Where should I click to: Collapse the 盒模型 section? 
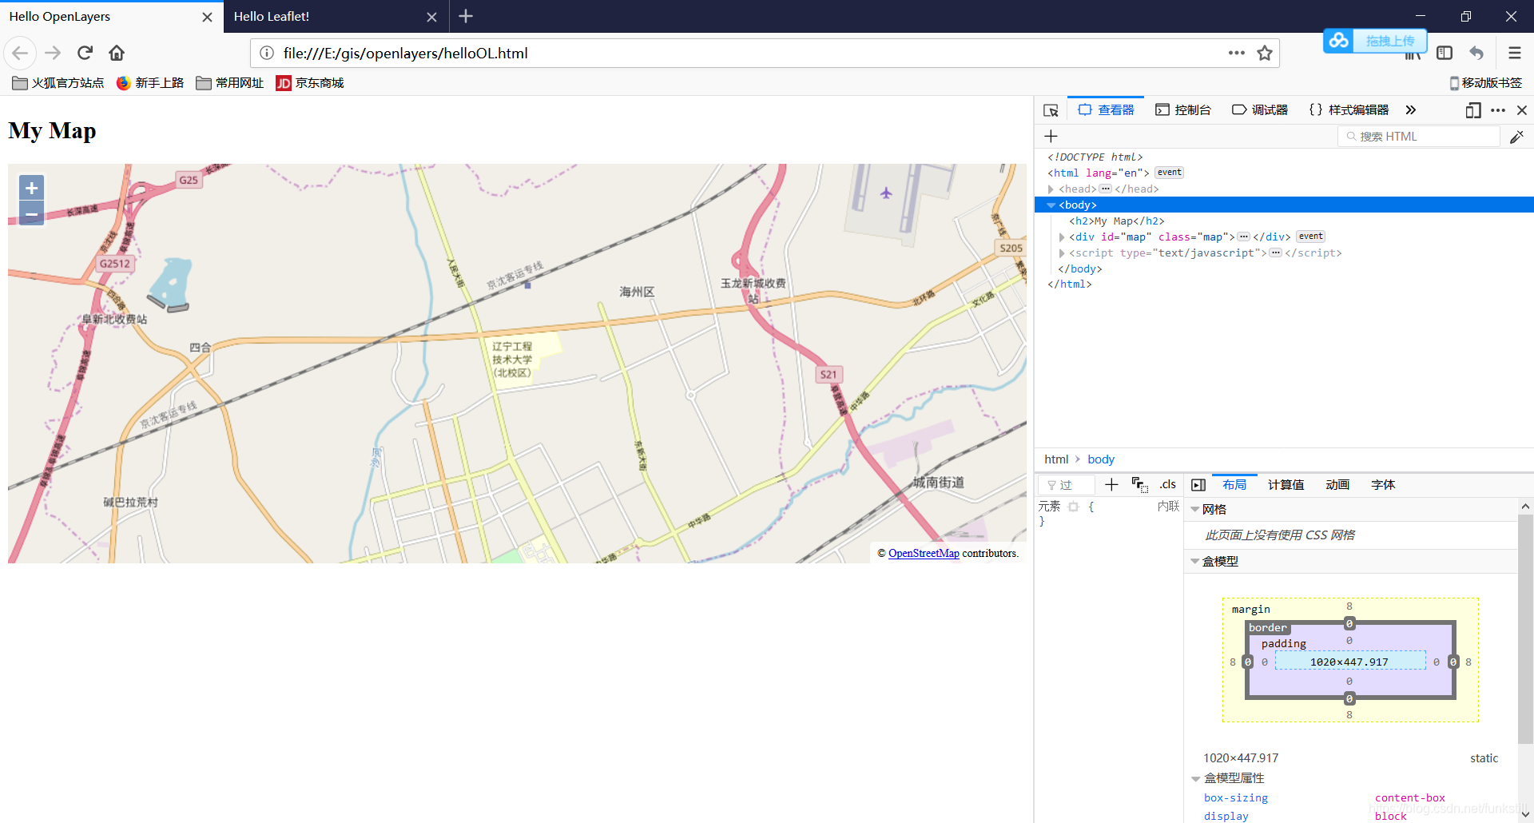(1195, 562)
